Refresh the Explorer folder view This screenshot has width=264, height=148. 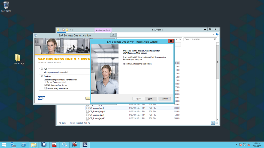[180, 39]
